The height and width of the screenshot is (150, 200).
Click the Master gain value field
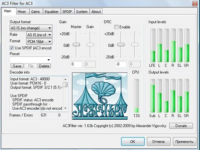pyautogui.click(x=76, y=64)
